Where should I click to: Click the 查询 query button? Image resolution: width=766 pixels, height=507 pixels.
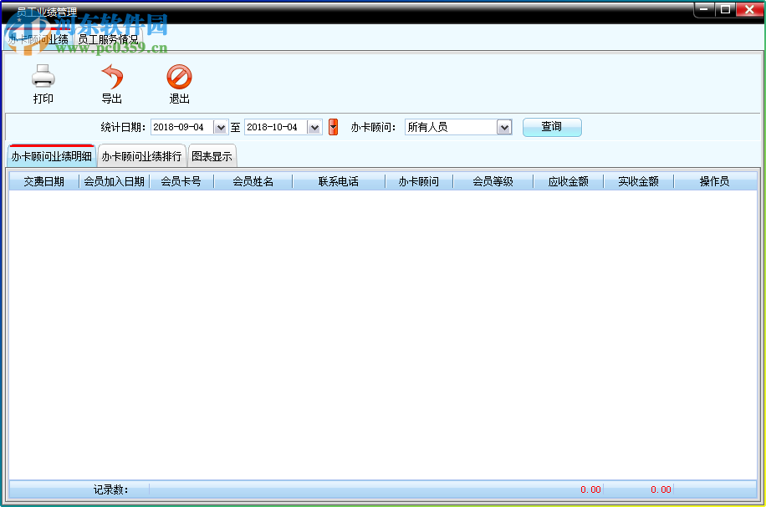(552, 126)
